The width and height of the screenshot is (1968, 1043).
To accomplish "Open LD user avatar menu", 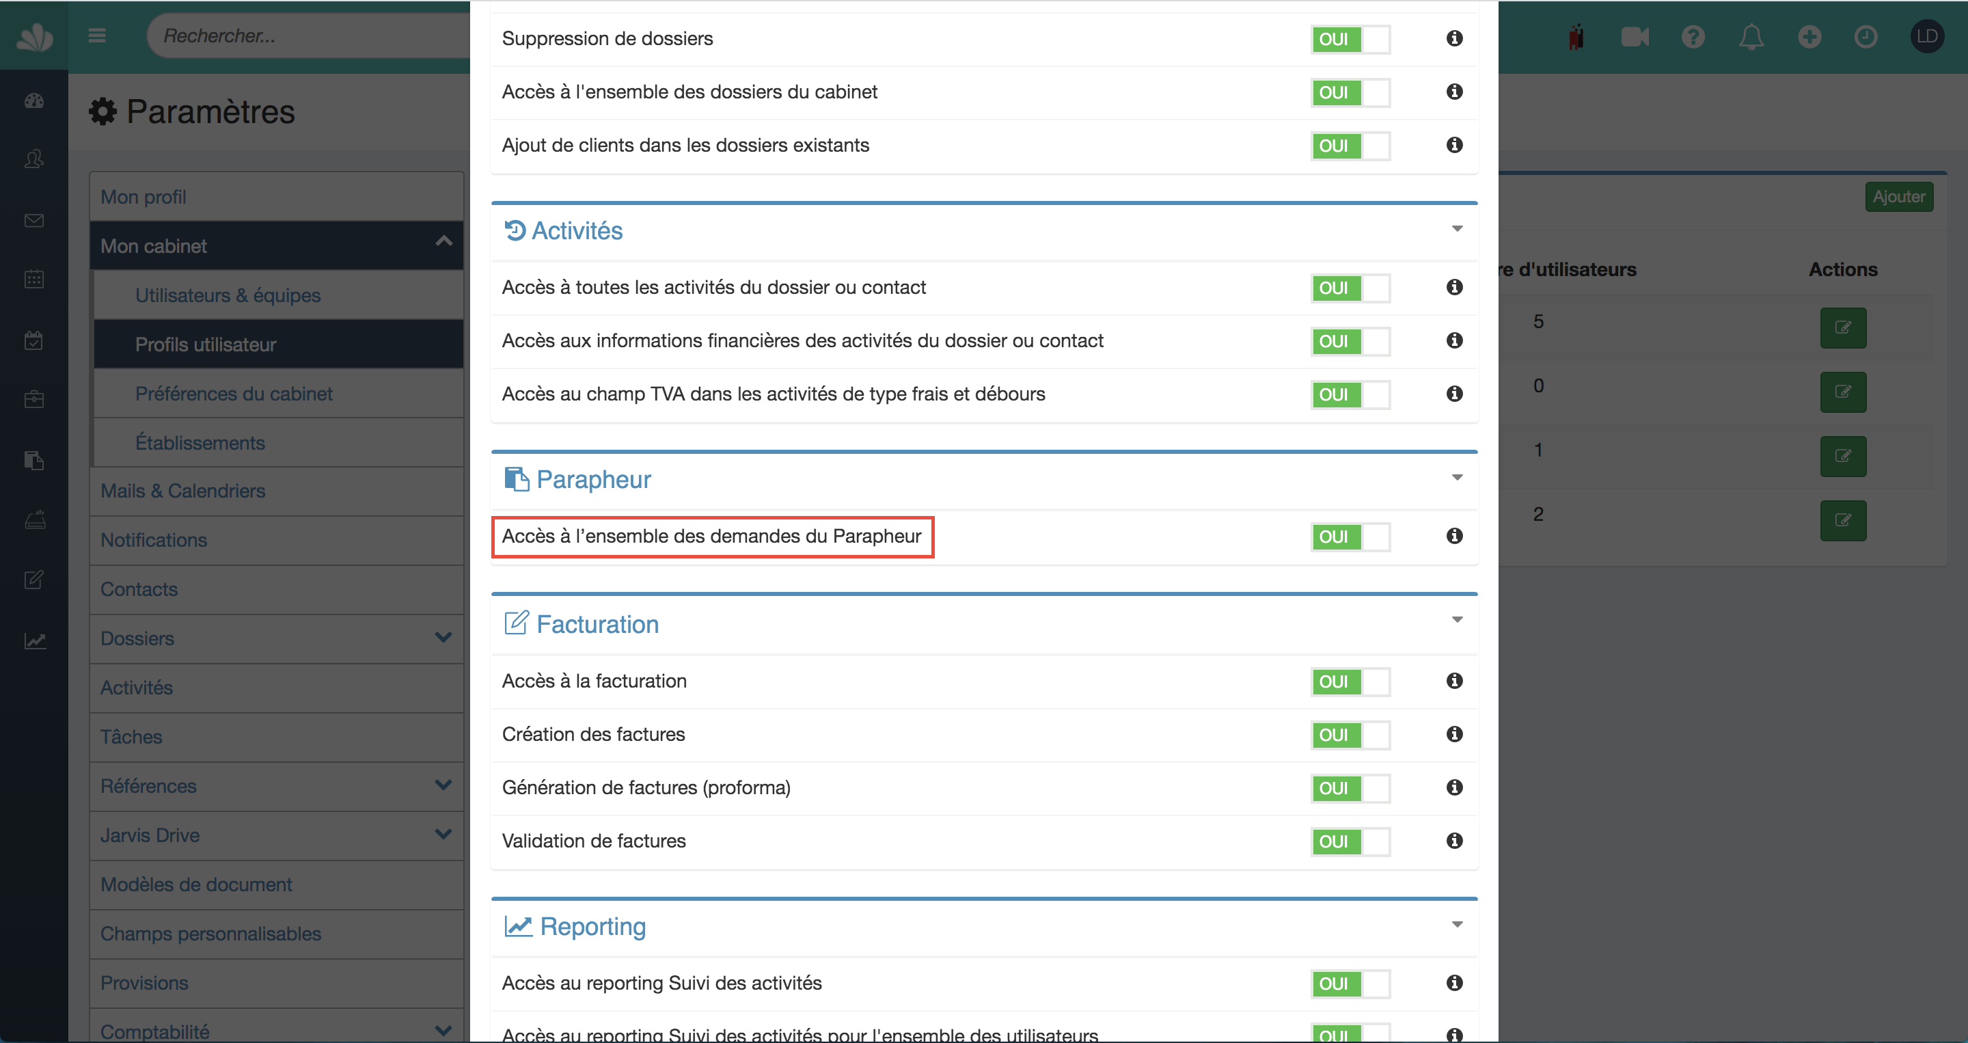I will pos(1926,37).
